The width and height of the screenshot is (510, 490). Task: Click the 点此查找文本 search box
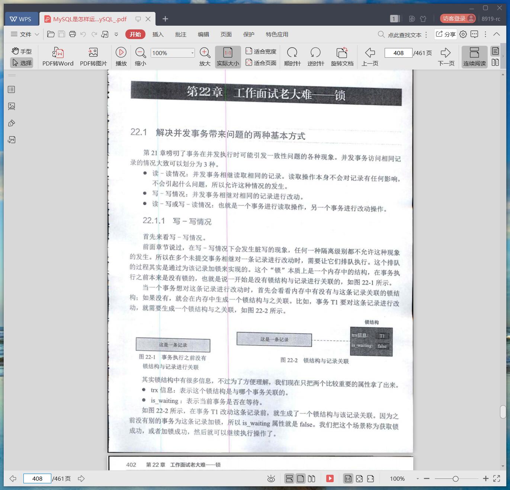(400, 35)
